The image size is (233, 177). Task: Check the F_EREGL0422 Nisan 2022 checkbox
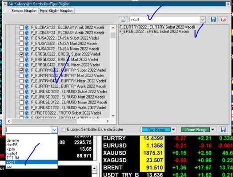(22, 65)
